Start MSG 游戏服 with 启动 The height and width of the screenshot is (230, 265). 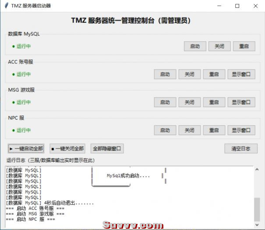(165, 102)
